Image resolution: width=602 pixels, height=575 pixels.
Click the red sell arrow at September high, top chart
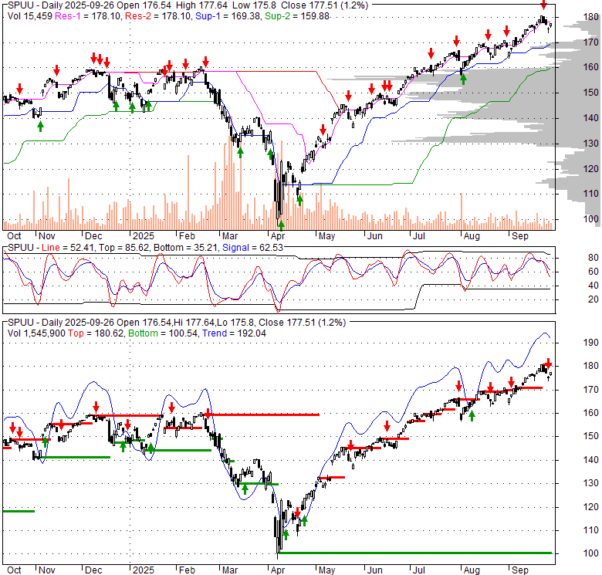[x=543, y=5]
